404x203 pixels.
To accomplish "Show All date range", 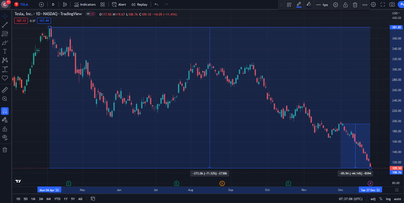I will (x=80, y=199).
